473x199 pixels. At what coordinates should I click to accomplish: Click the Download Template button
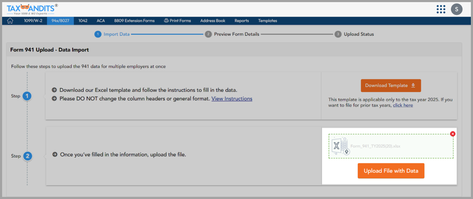pos(391,86)
